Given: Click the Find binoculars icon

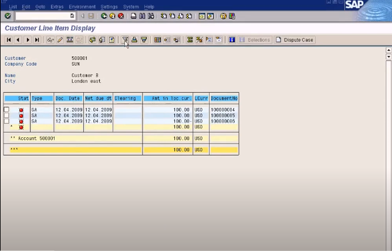Looking at the screenshot, I should (x=142, y=16).
